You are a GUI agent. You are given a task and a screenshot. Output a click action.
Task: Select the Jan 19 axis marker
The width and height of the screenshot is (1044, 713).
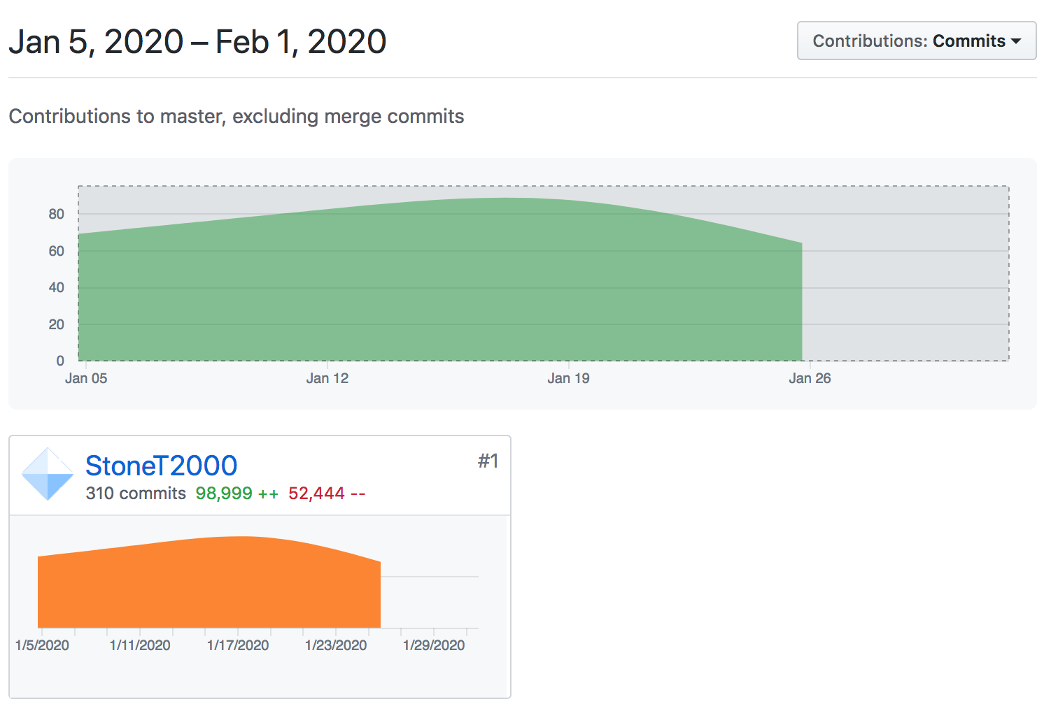point(568,378)
